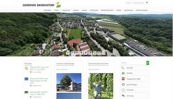This screenshot has height=99, width=173.
Task: Open the Senioren 60+: Wanderung, 17. Mai 2018 article
Action: (x=39, y=93)
